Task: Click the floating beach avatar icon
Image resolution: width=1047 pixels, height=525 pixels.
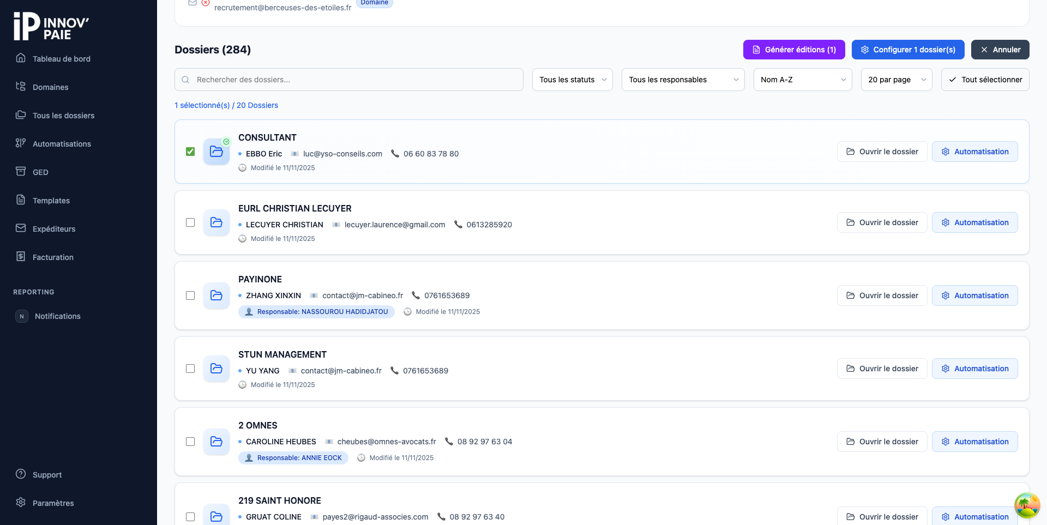Action: click(1027, 505)
